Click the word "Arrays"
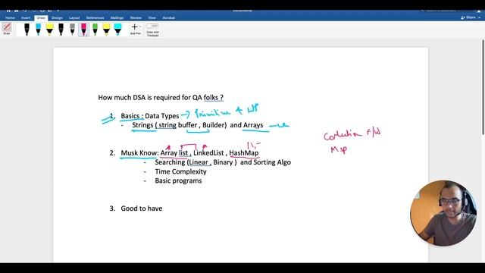Image resolution: width=485 pixels, height=273 pixels. pyautogui.click(x=253, y=125)
